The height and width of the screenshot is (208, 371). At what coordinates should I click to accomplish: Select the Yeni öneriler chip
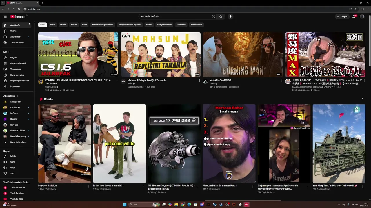coord(197,25)
